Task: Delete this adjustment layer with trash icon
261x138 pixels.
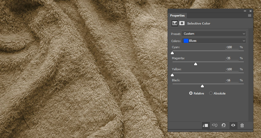Action: pyautogui.click(x=242, y=125)
